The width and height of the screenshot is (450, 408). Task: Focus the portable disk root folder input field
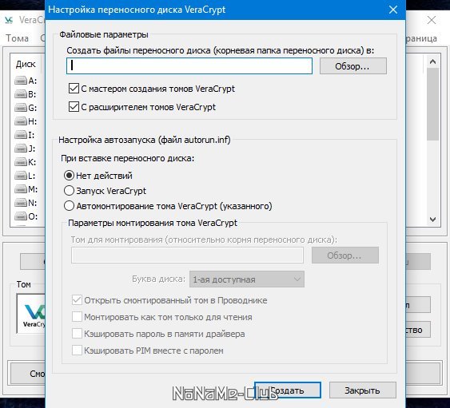click(x=189, y=66)
